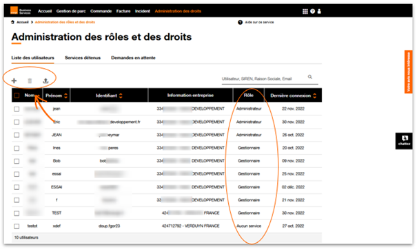Open the Accueil menu
The height and width of the screenshot is (249, 417).
pyautogui.click(x=45, y=11)
